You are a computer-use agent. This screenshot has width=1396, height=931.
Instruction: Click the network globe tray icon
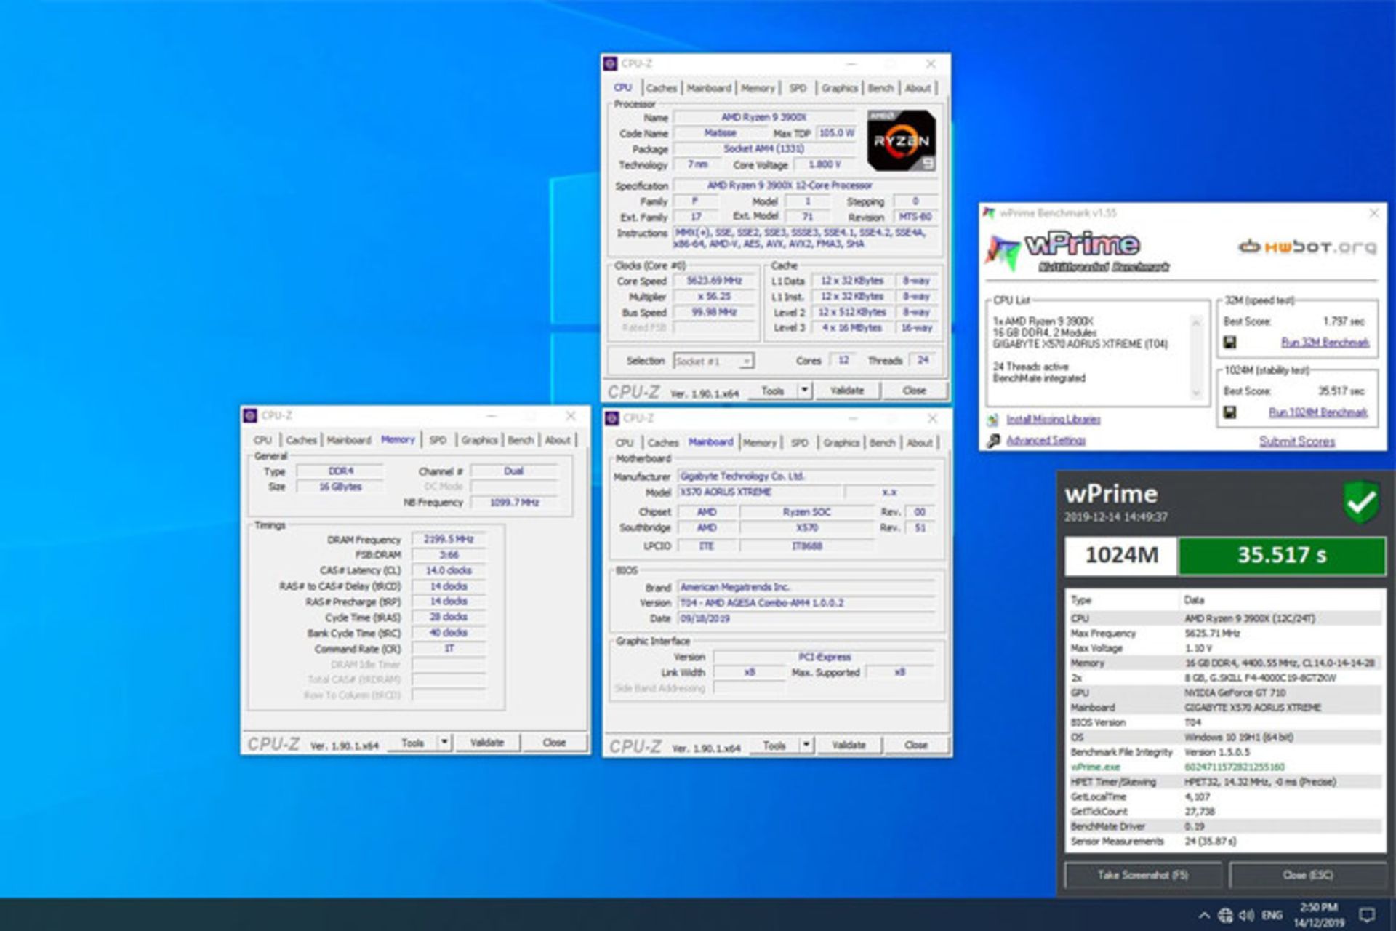click(x=1225, y=915)
